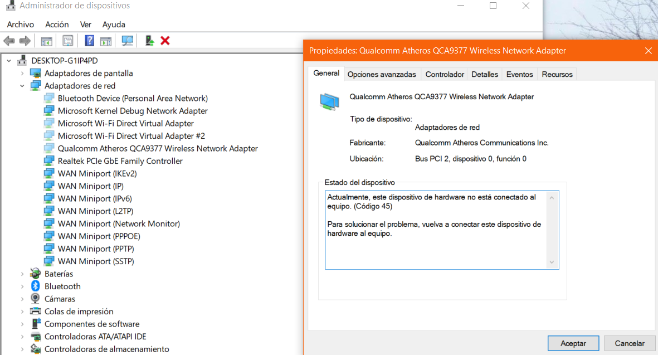This screenshot has height=355, width=658.
Task: Select Microsoft Kernel Debug Network Adapter icon
Action: pyautogui.click(x=49, y=111)
